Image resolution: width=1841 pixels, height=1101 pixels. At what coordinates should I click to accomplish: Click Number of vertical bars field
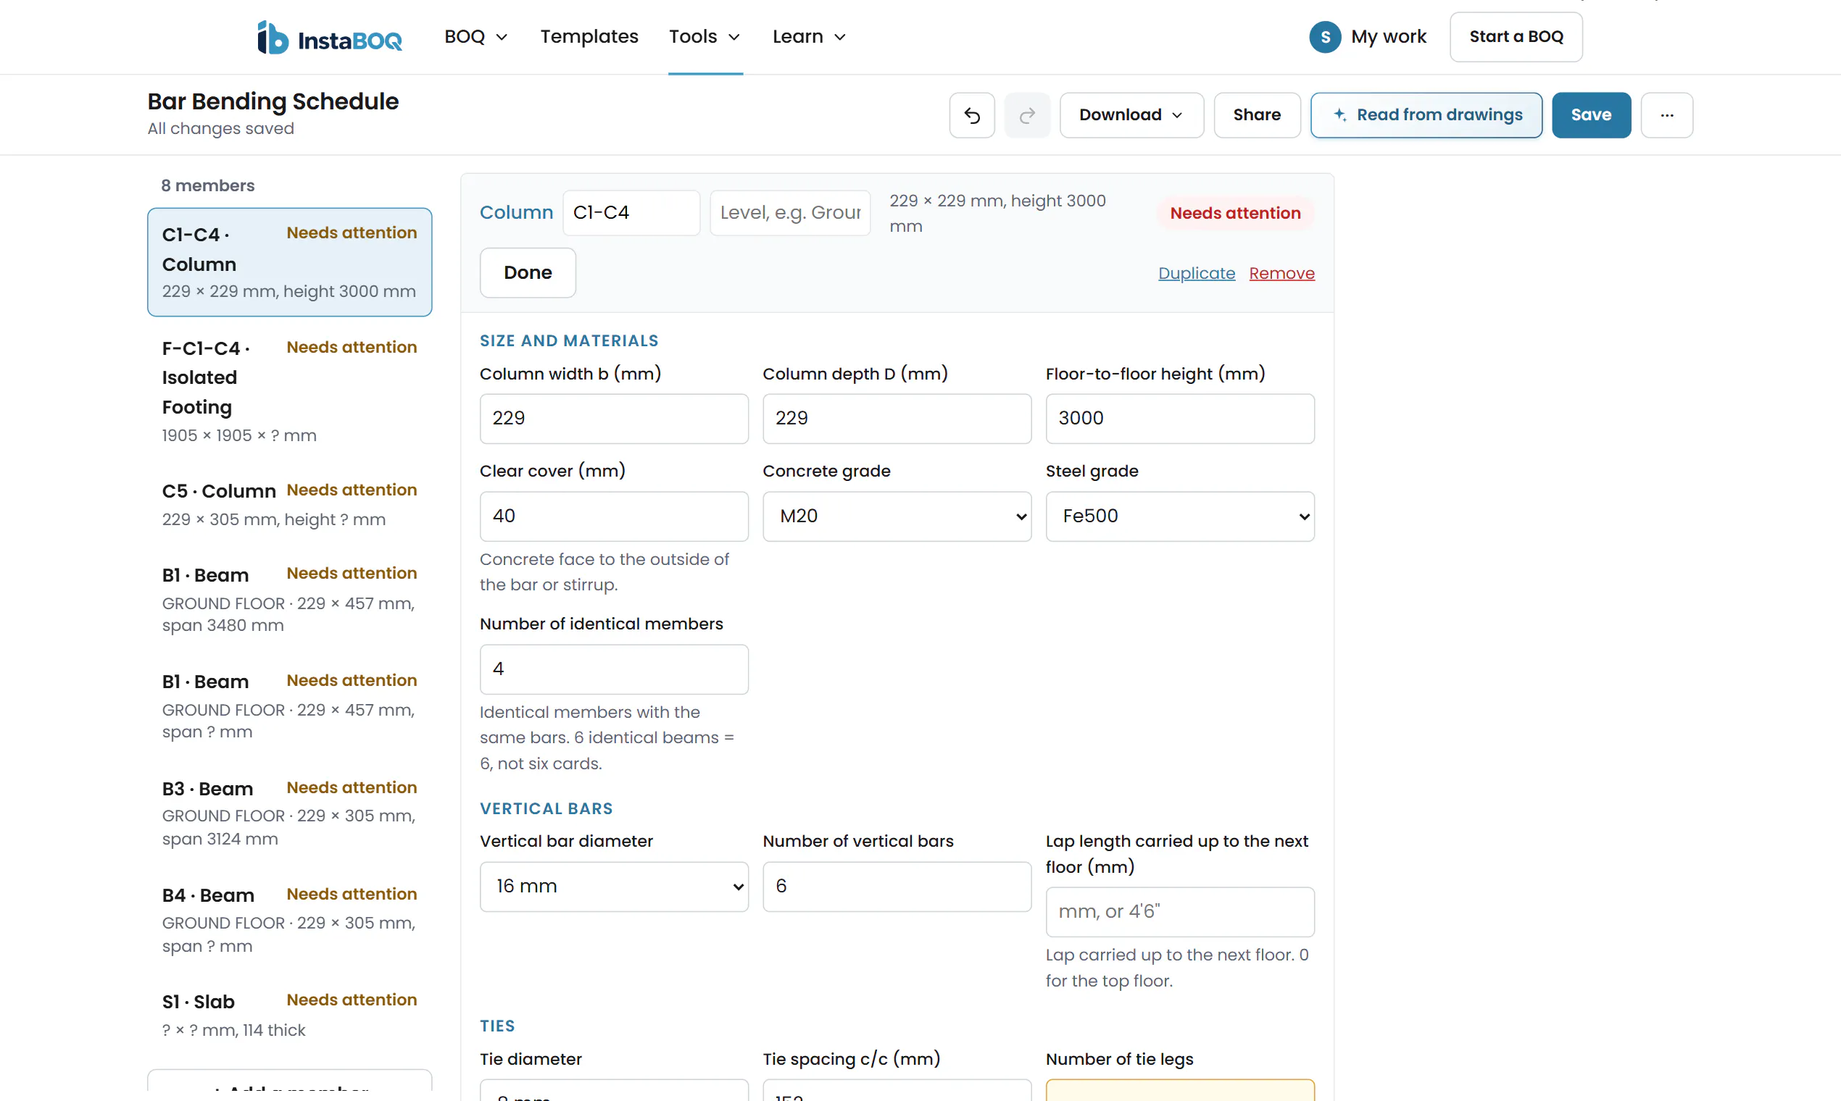coord(897,887)
